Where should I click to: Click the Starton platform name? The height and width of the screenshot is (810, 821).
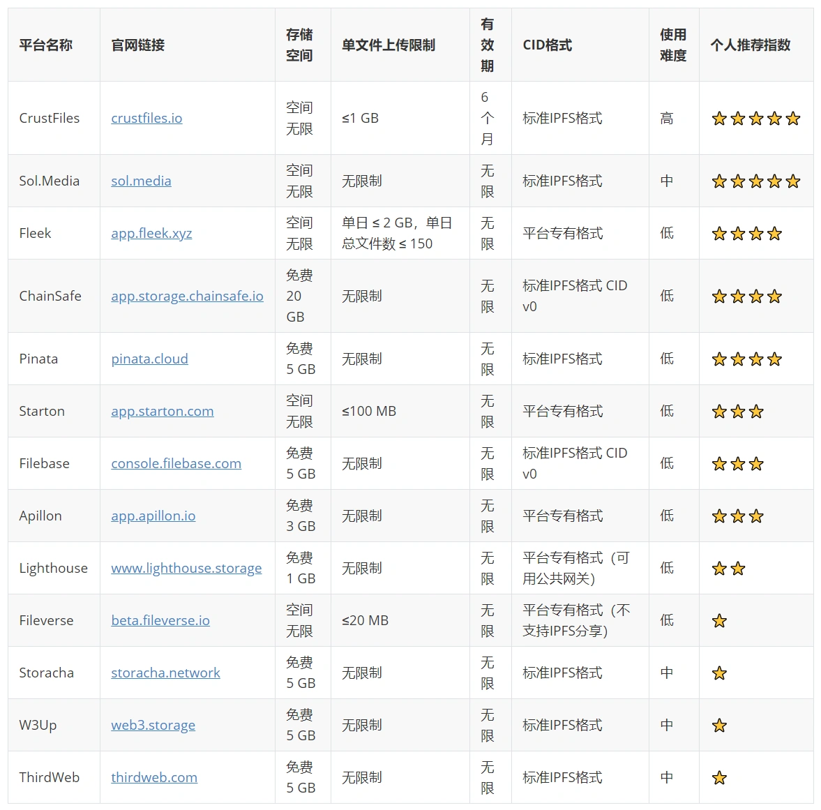(x=42, y=412)
